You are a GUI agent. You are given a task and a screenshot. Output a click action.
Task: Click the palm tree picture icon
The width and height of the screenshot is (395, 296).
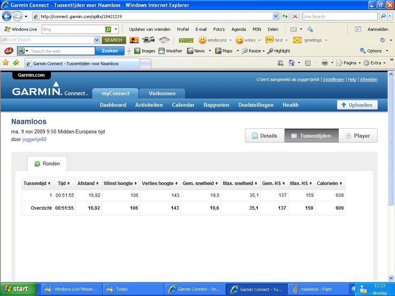[134, 40]
